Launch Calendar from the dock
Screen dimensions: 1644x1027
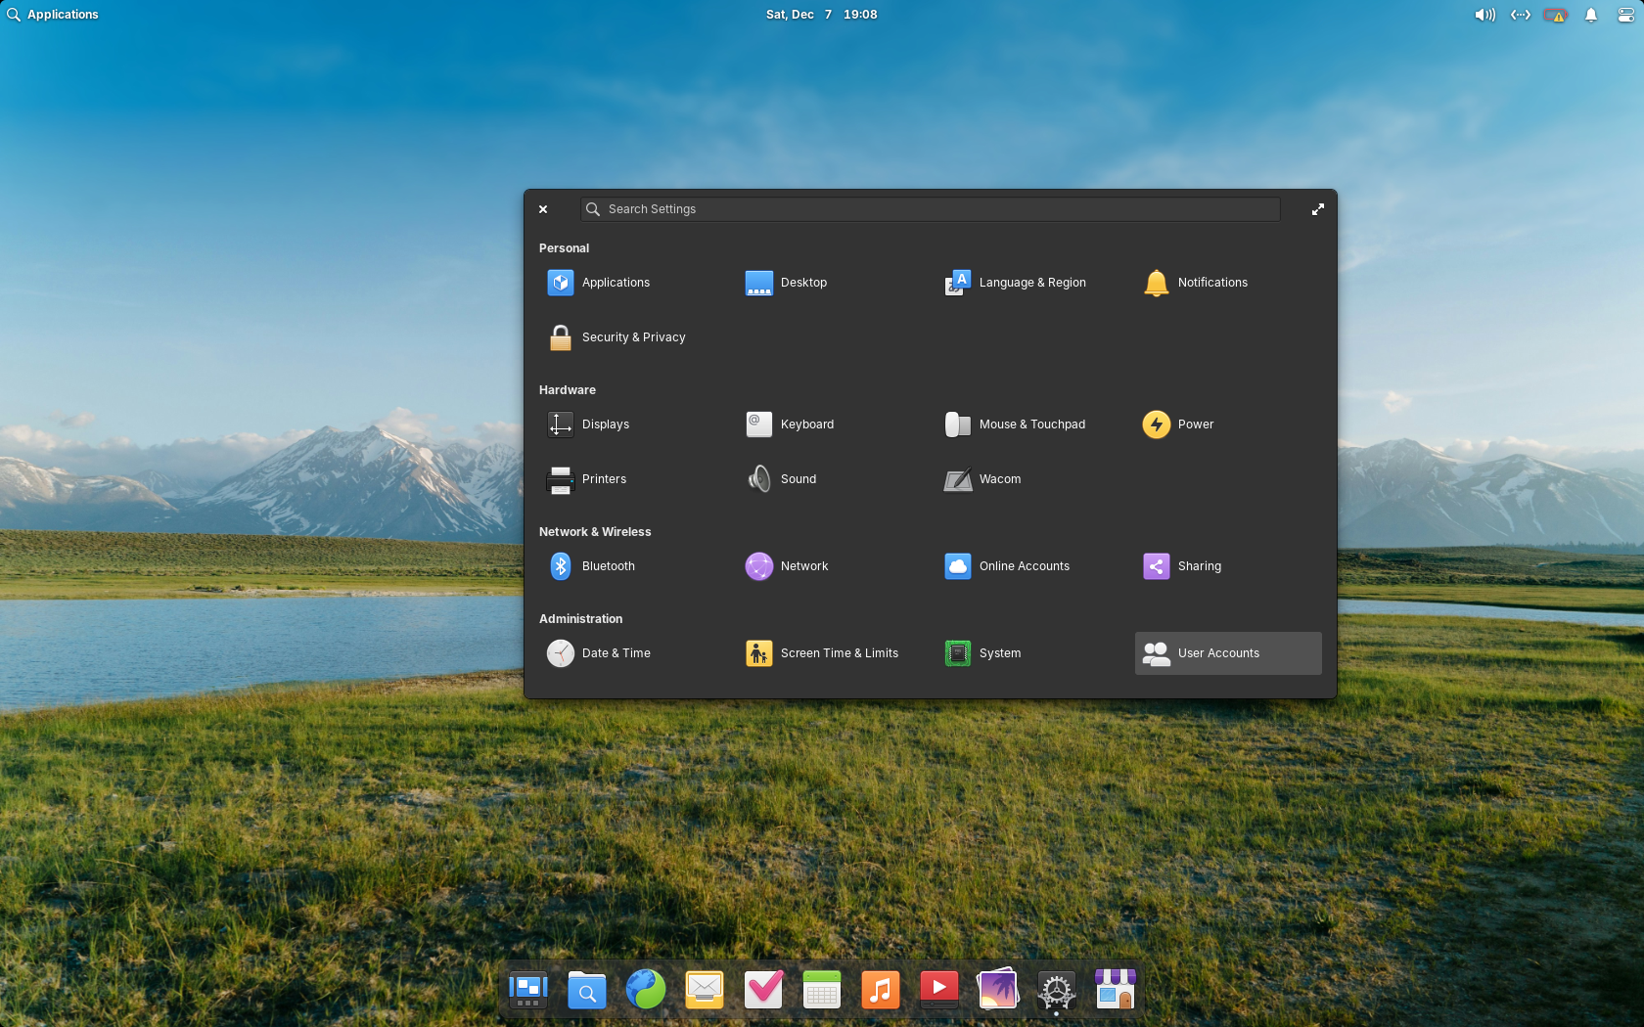pos(822,990)
